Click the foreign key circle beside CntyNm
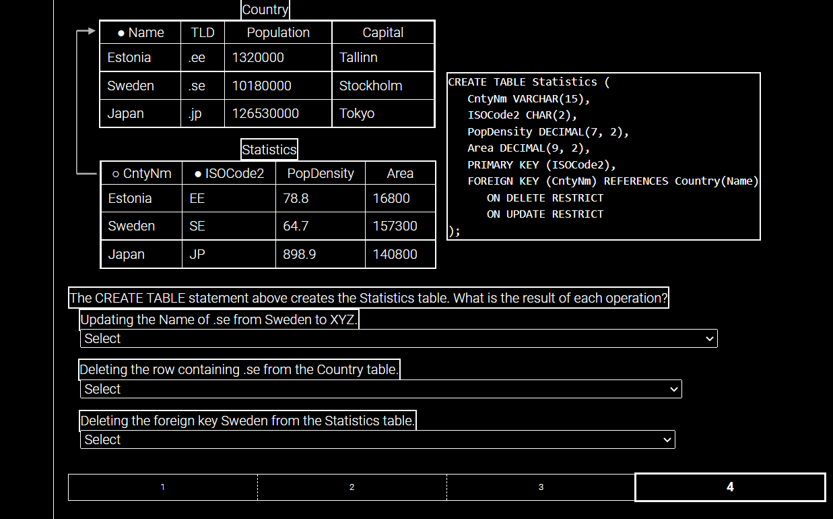The height and width of the screenshot is (519, 833). click(x=114, y=173)
